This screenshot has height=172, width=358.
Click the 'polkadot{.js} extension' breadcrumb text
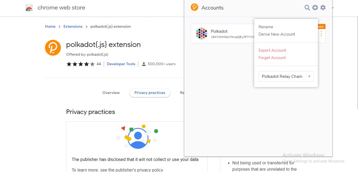[x=111, y=27]
